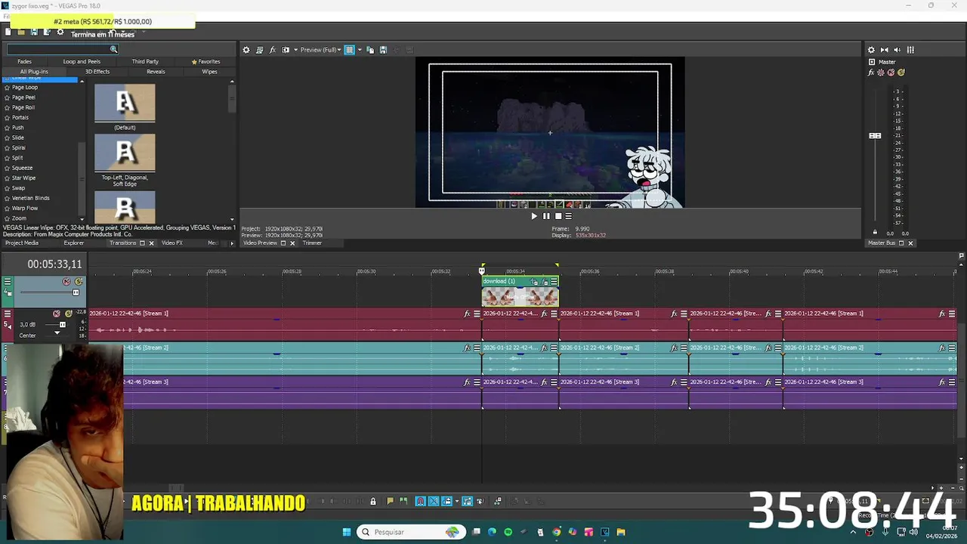The height and width of the screenshot is (544, 967).
Task: Click Video Output FX icon in preview toolbar
Action: pyautogui.click(x=273, y=50)
